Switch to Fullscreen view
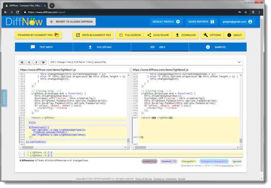 tap(130, 35)
